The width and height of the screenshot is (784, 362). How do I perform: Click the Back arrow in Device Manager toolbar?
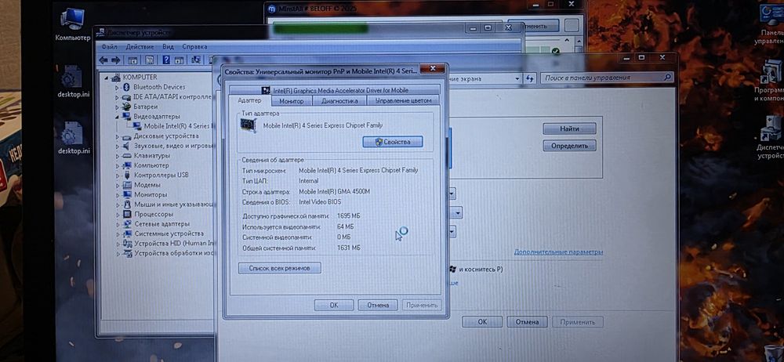(103, 60)
